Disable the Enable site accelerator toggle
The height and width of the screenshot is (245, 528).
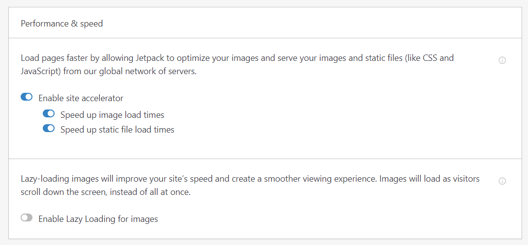pyautogui.click(x=27, y=97)
